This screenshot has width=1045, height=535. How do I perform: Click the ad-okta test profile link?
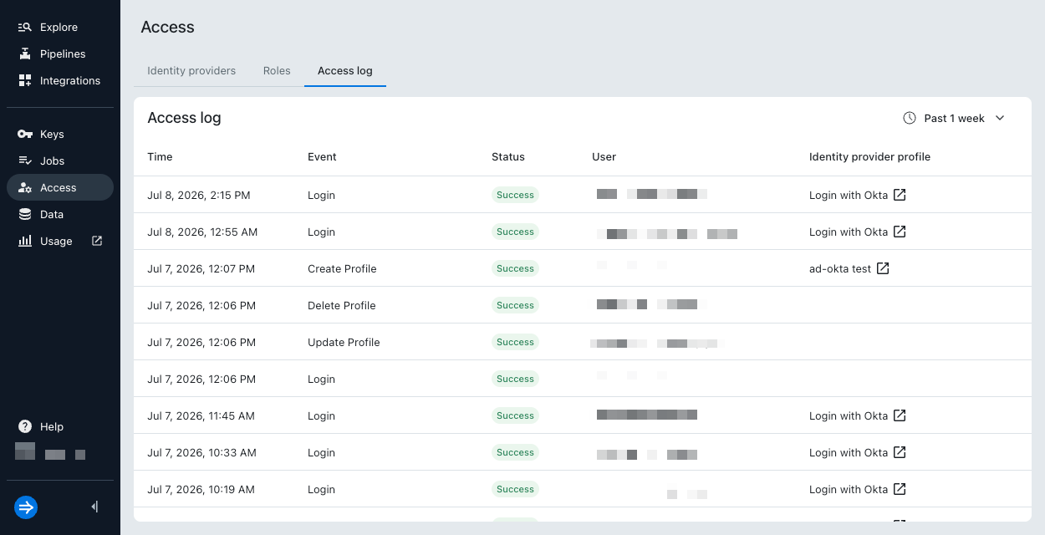[x=840, y=268]
